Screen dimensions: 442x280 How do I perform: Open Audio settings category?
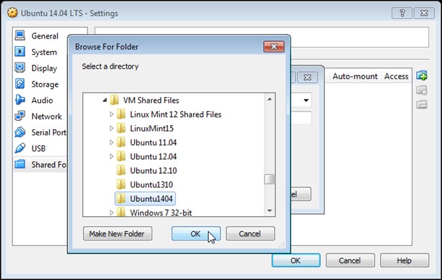[x=39, y=101]
